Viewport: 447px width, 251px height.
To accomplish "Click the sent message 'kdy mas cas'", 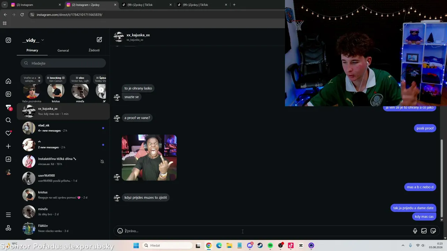I will click(x=424, y=216).
